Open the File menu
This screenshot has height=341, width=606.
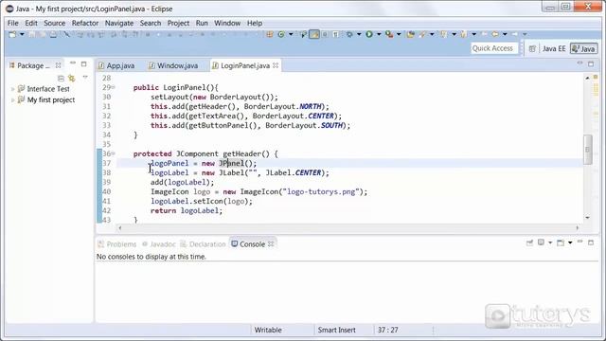[x=12, y=23]
